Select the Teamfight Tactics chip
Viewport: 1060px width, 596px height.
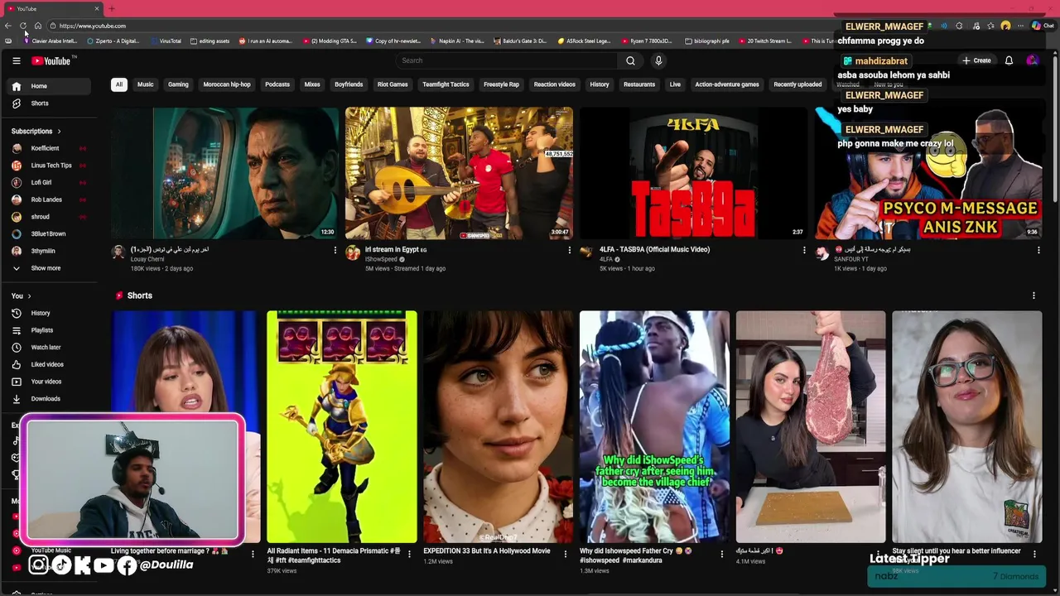[446, 84]
